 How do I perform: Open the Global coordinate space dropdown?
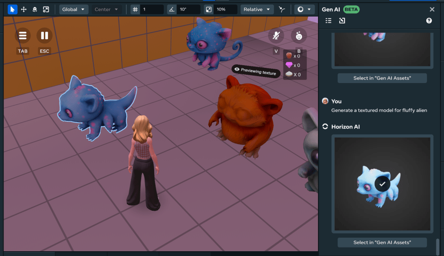tap(73, 9)
